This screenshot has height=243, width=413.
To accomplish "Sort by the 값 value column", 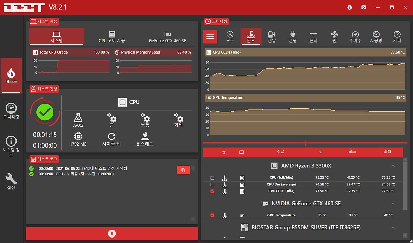I will 321,152.
